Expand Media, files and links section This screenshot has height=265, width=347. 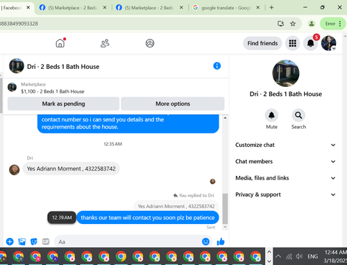pyautogui.click(x=285, y=178)
